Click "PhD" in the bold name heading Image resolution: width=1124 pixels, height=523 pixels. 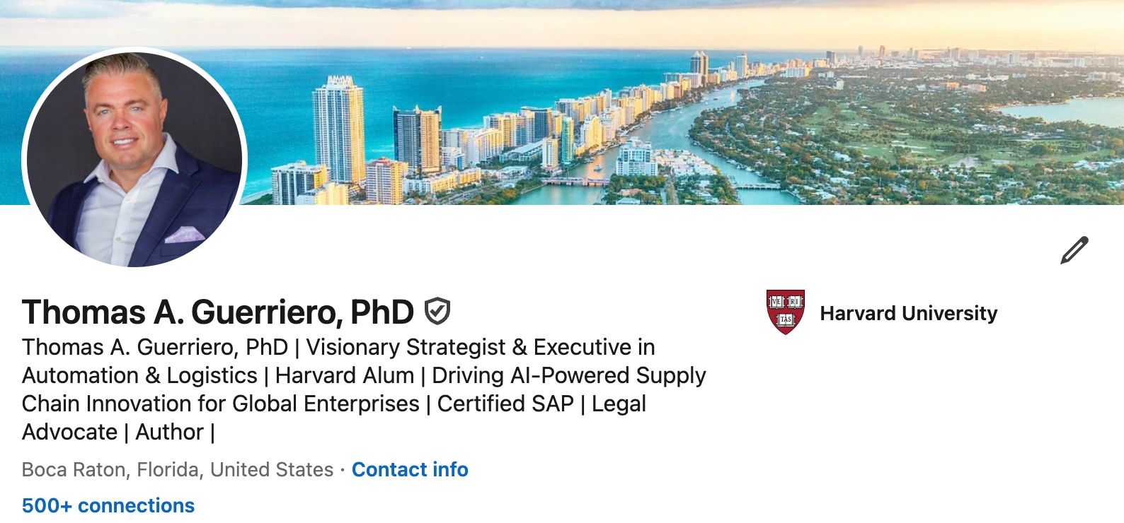(382, 312)
